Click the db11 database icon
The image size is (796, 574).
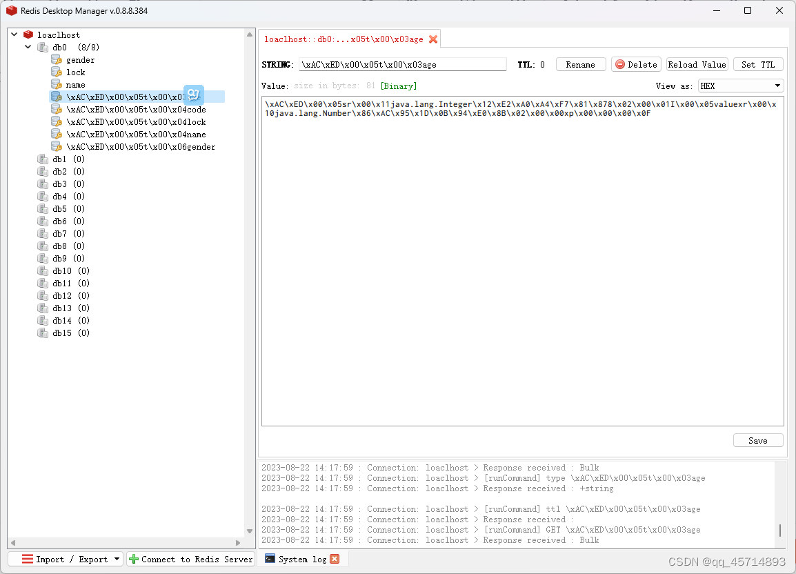pos(43,283)
